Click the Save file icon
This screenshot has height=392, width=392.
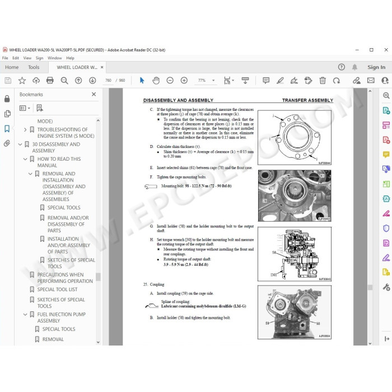coord(8,81)
